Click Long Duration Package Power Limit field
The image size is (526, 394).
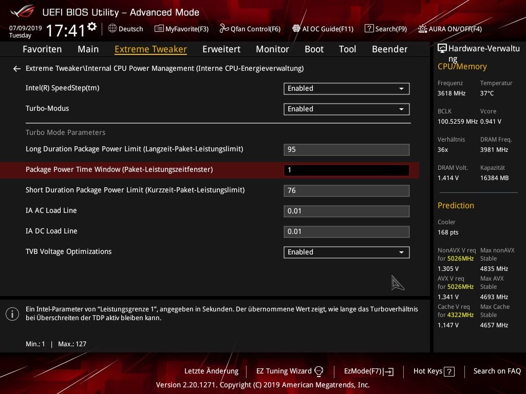click(347, 149)
